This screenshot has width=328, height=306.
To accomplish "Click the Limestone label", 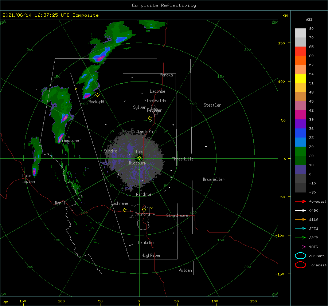I will click(x=69, y=140).
